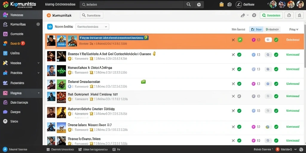Click the red Baodea9 icon in bottom bar
Image resolution: width=306 pixels, height=153 pixels.
point(277,149)
